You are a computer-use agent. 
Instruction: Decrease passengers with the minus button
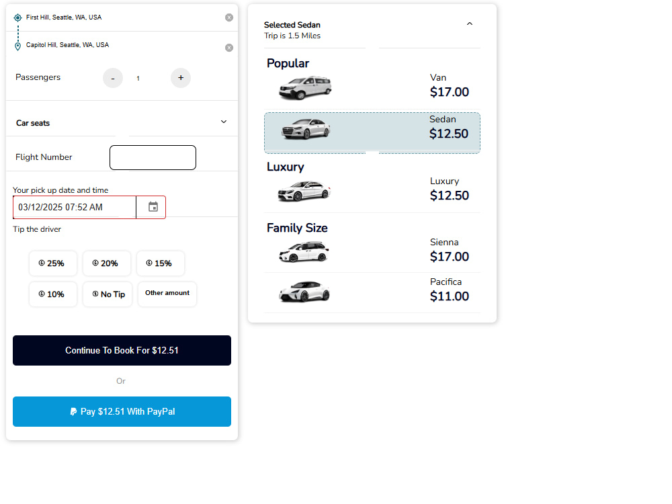coord(113,78)
